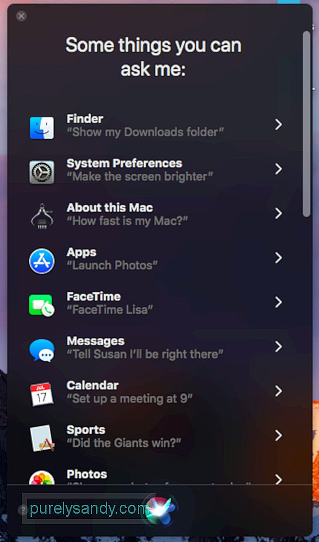Expand the Photos row chevron

click(278, 479)
